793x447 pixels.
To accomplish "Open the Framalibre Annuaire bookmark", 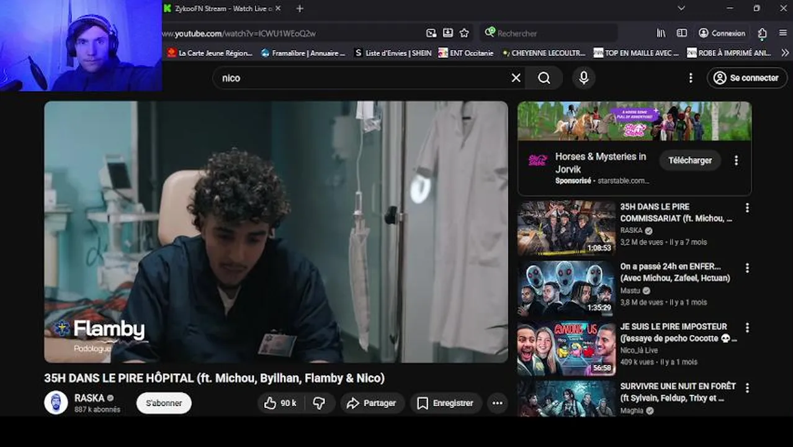I will click(303, 53).
